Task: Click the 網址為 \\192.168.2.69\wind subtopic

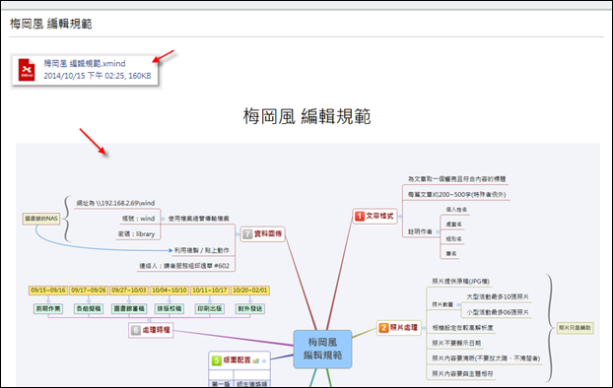Action: click(115, 203)
